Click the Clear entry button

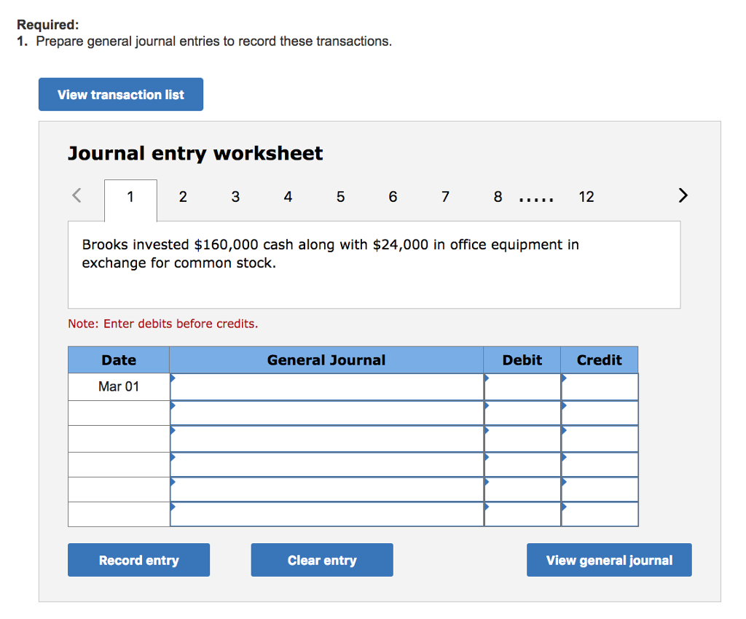(x=322, y=560)
